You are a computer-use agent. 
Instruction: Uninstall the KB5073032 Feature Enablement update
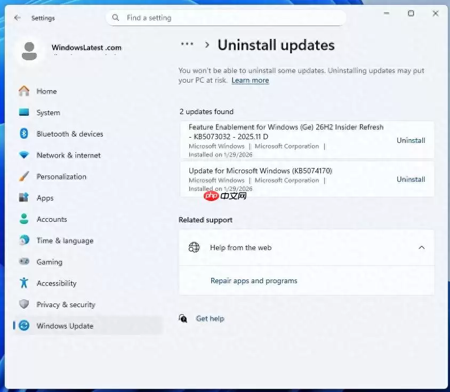click(x=411, y=140)
